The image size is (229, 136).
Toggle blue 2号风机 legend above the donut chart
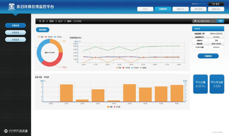pyautogui.click(x=58, y=37)
